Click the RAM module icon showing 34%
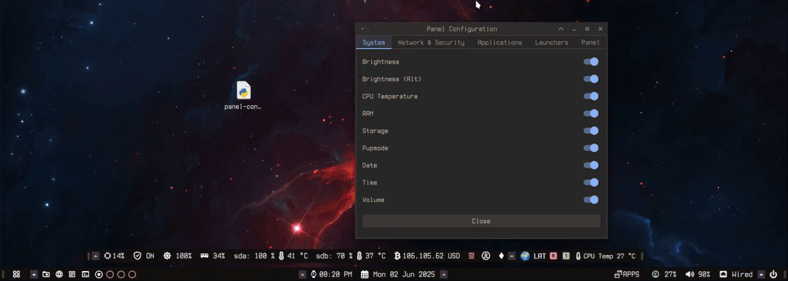The image size is (788, 281). [204, 256]
